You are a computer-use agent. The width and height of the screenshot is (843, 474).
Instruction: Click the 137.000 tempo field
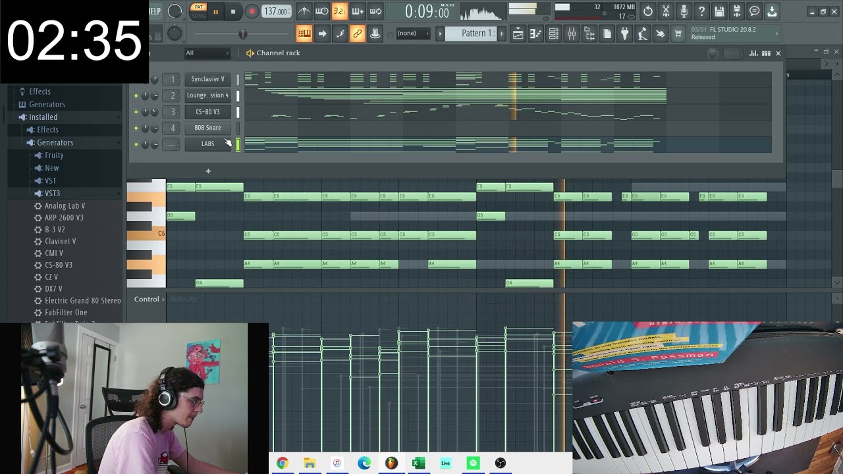276,11
